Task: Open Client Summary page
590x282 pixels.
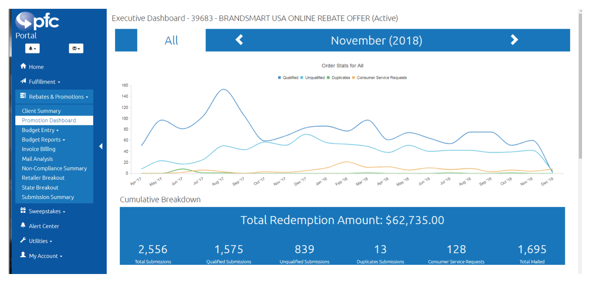Action: [41, 111]
